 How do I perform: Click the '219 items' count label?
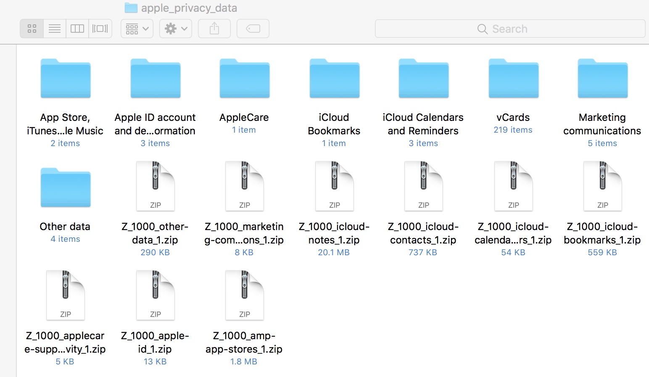(x=513, y=130)
